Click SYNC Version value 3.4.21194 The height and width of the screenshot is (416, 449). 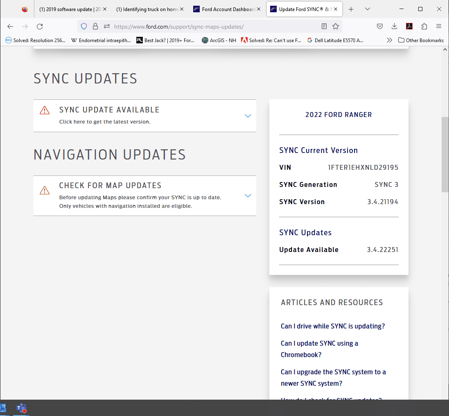(383, 202)
